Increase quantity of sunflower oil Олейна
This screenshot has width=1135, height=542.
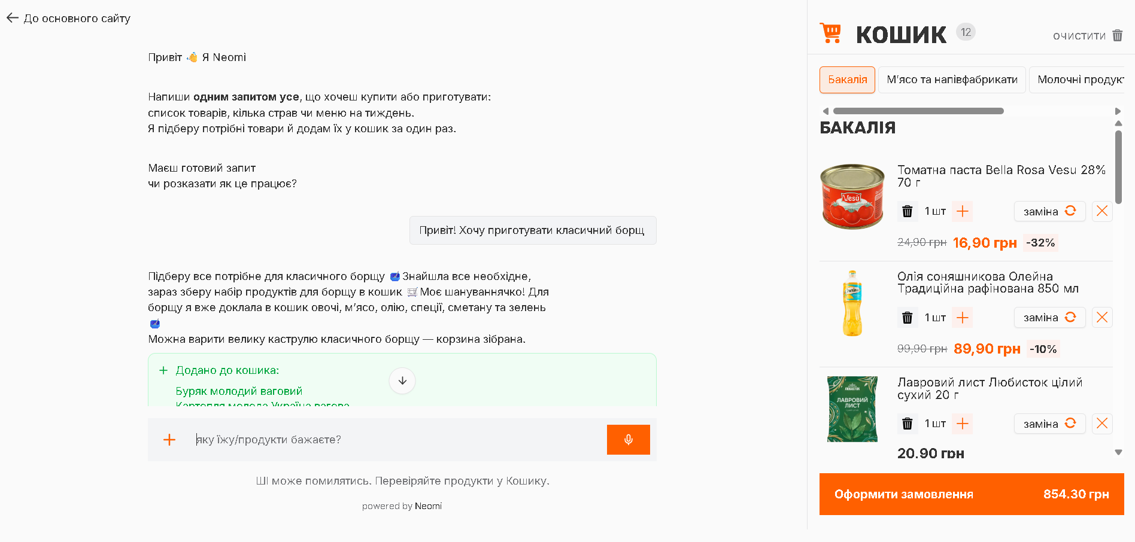coord(963,318)
